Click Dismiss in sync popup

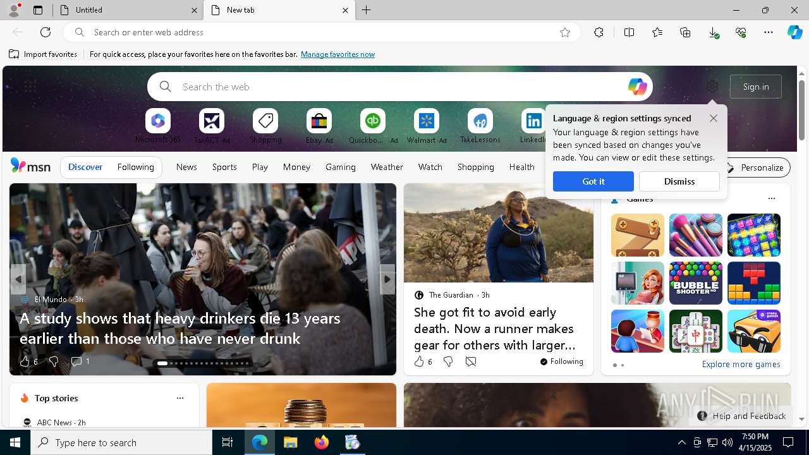pos(679,181)
